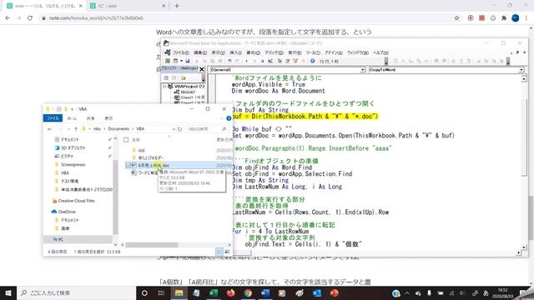534x300 pixels.
Task: Open 表示 menu in VBA editor
Action: (x=219, y=52)
